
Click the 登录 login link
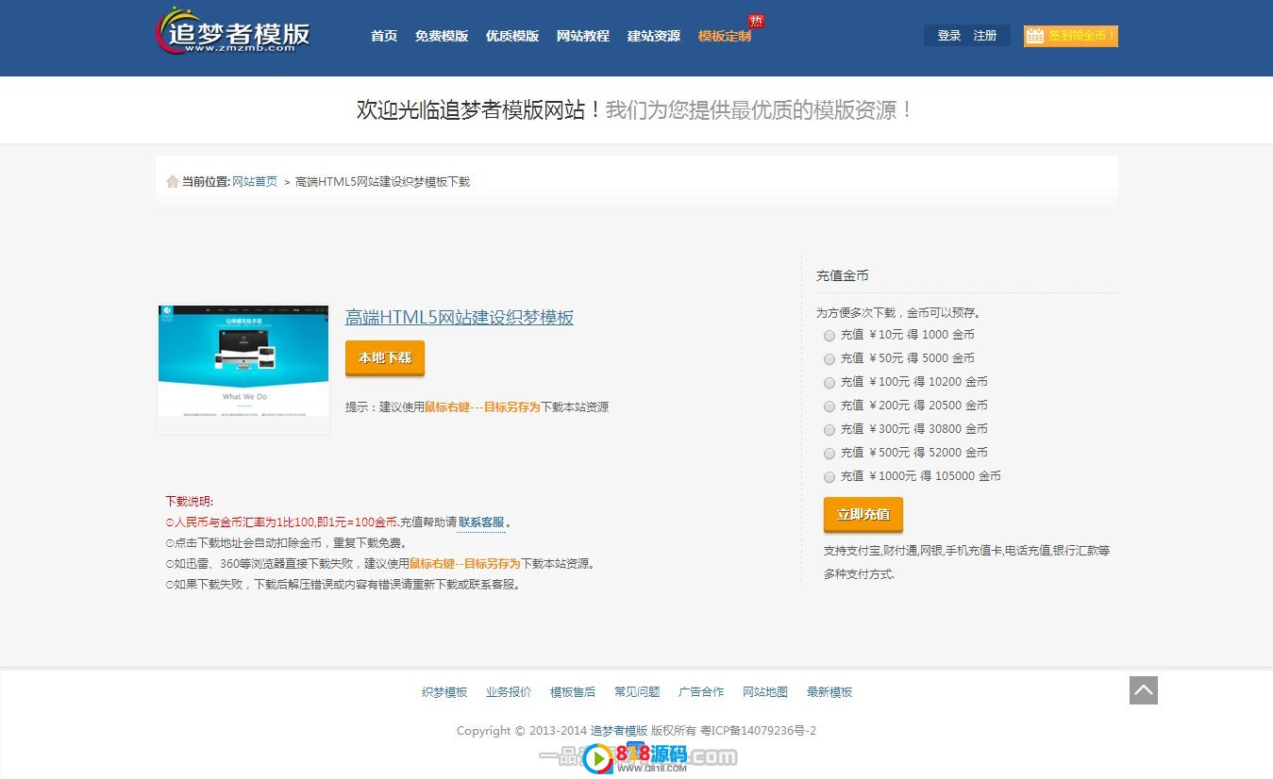click(948, 36)
